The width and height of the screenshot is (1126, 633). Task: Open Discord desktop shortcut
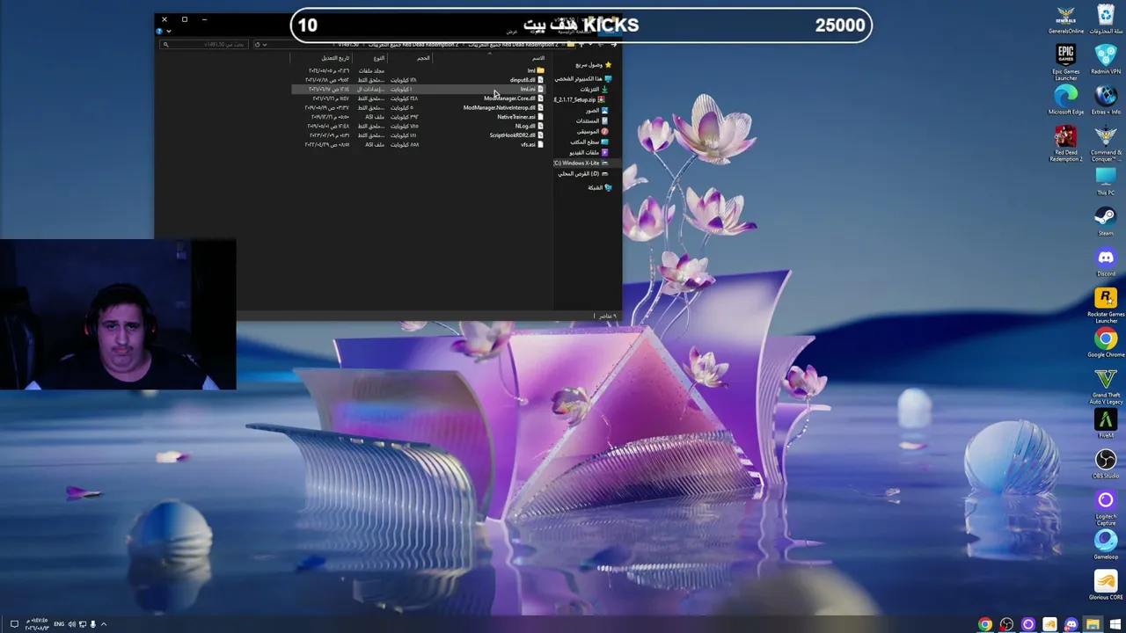point(1106,262)
